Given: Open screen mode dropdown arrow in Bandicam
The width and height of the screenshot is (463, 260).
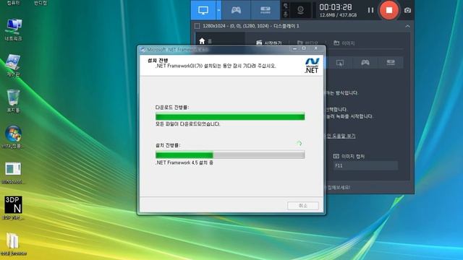Looking at the screenshot, I should coord(218,10).
